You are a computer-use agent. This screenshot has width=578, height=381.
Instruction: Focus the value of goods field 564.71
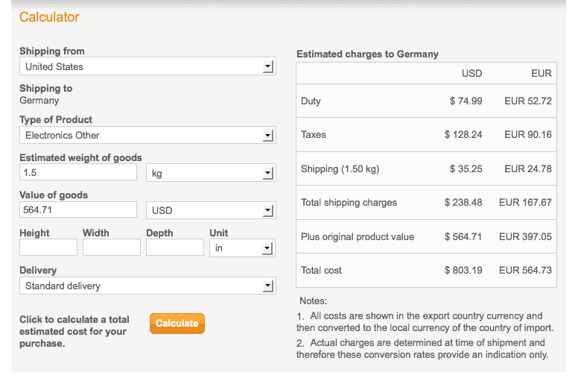coord(78,210)
